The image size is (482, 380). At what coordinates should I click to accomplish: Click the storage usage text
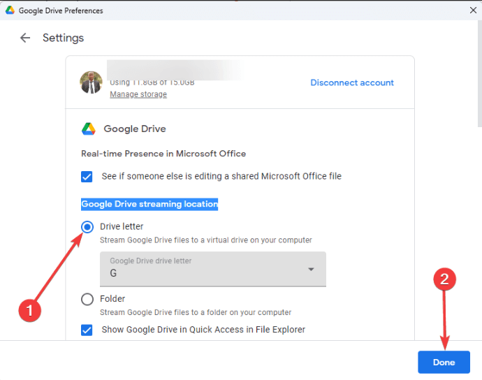[x=152, y=82]
